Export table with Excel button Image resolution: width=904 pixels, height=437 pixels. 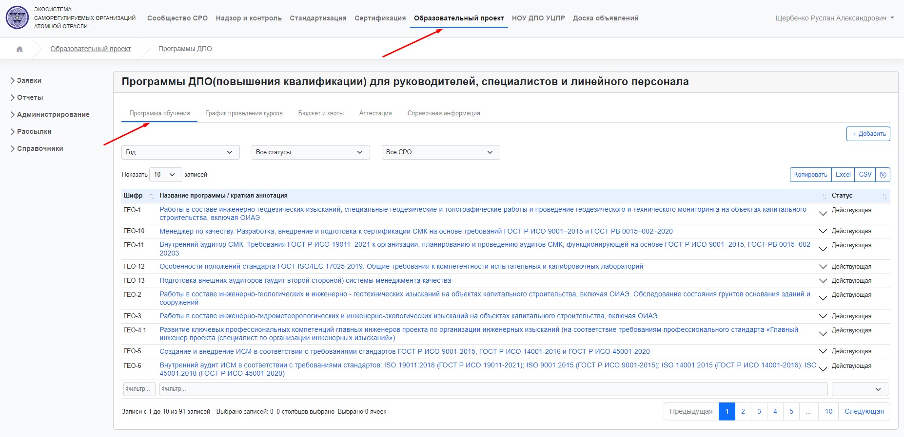tap(843, 175)
